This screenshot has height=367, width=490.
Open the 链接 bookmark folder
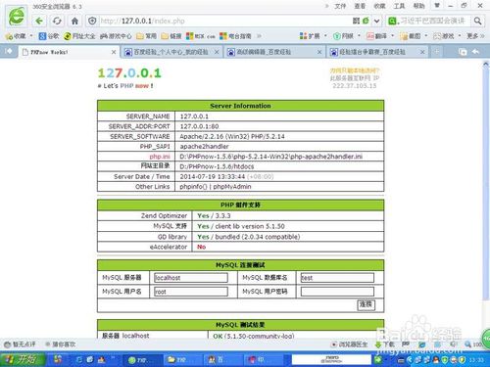[x=171, y=36]
